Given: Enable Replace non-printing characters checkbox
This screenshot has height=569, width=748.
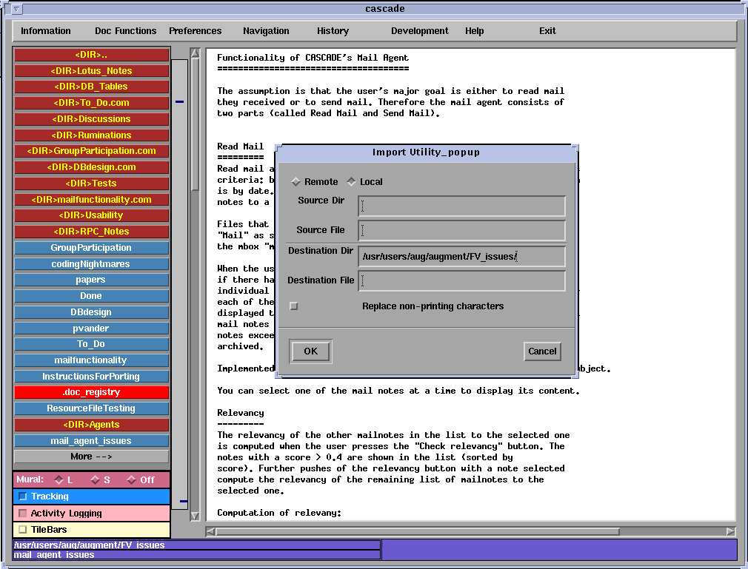Looking at the screenshot, I should [x=294, y=306].
